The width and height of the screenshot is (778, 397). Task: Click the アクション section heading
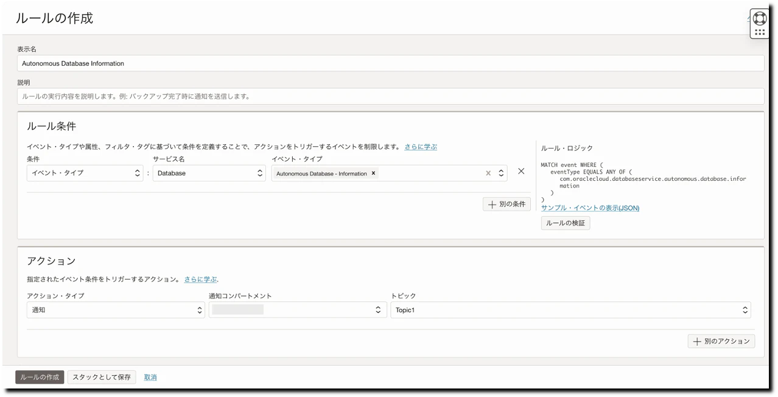pyautogui.click(x=51, y=261)
